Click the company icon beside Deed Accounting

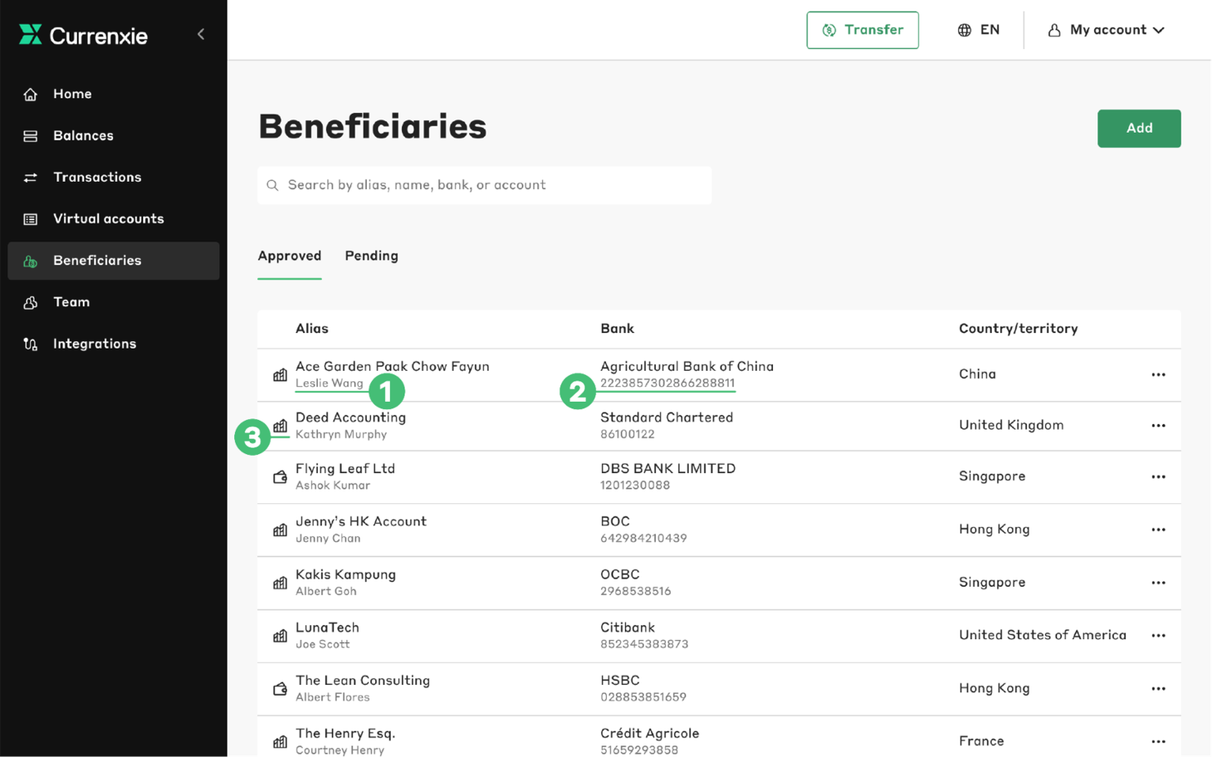[279, 426]
